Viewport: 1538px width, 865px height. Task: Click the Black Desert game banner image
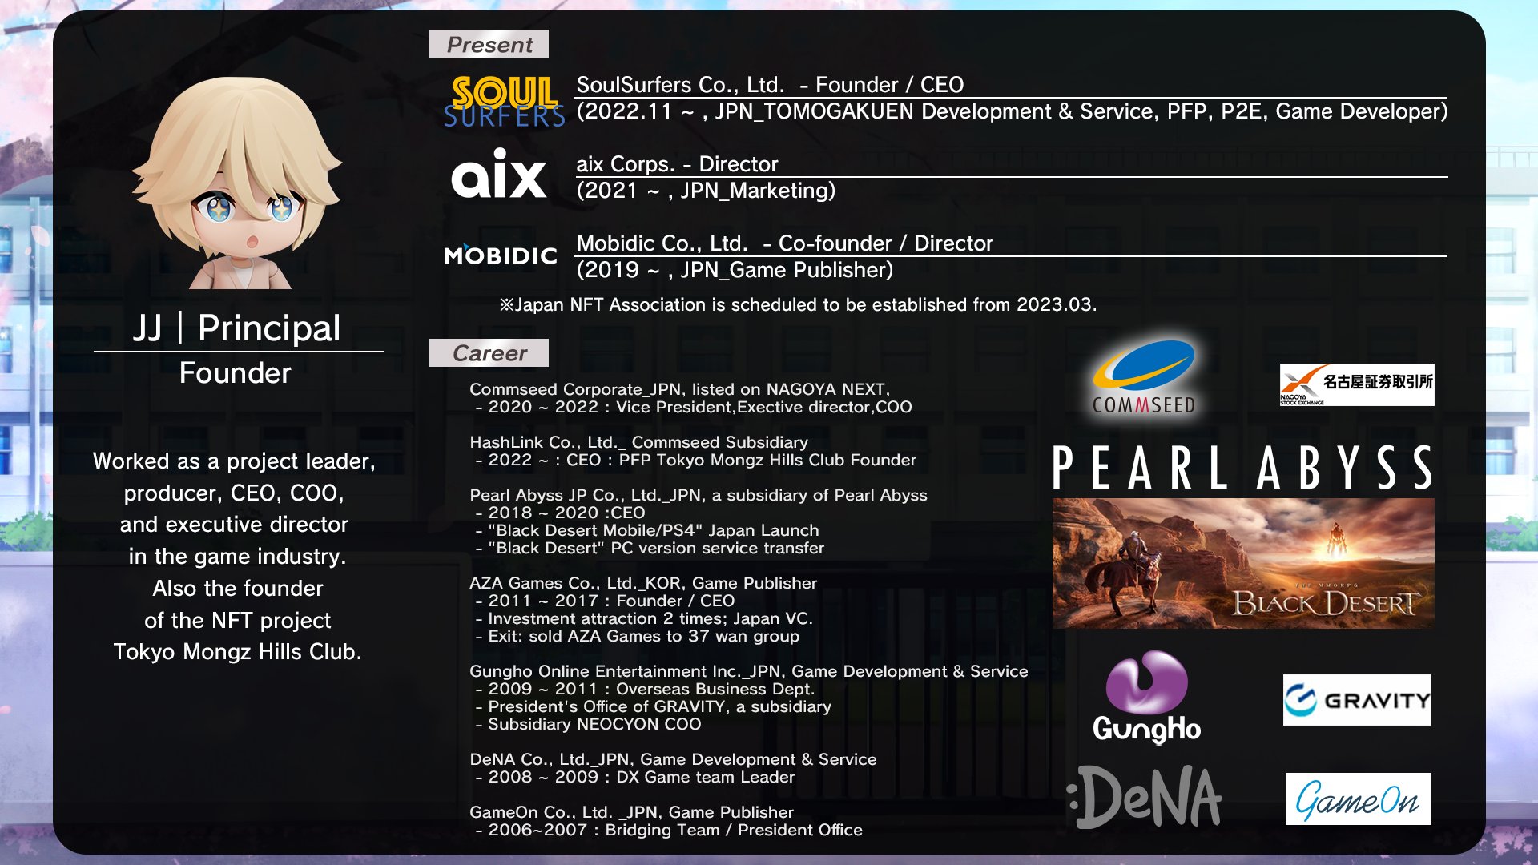(x=1242, y=563)
